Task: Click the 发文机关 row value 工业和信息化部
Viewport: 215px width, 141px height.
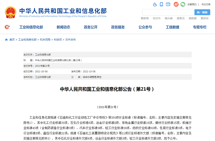Action: (43, 55)
